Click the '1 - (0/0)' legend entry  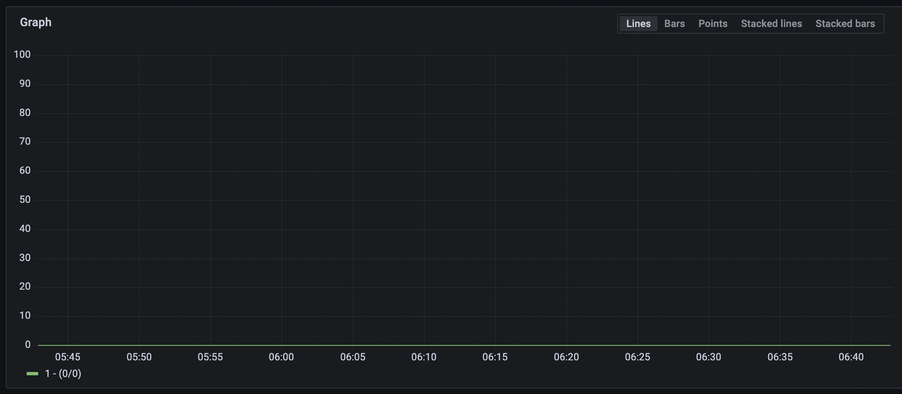(x=62, y=373)
